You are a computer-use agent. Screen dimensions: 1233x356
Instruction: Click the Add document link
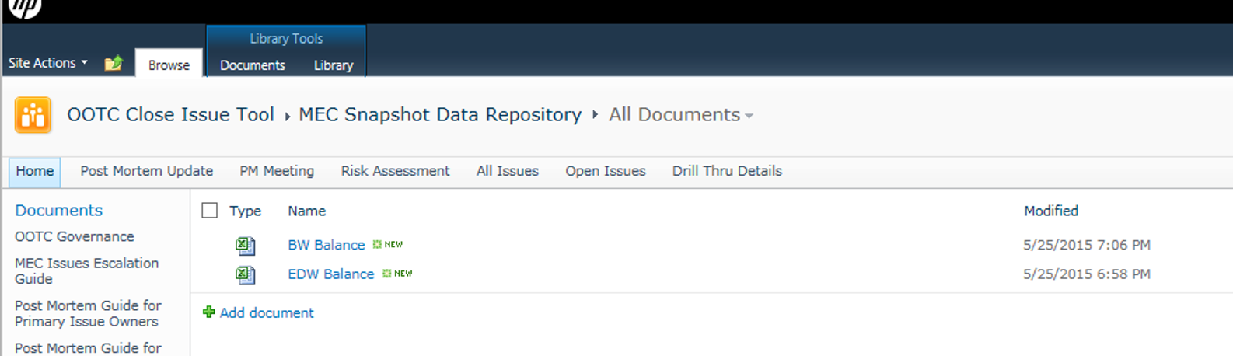tap(267, 312)
